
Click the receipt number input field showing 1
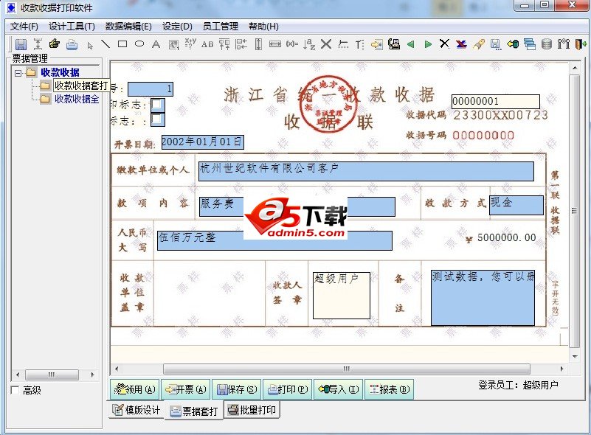click(151, 88)
